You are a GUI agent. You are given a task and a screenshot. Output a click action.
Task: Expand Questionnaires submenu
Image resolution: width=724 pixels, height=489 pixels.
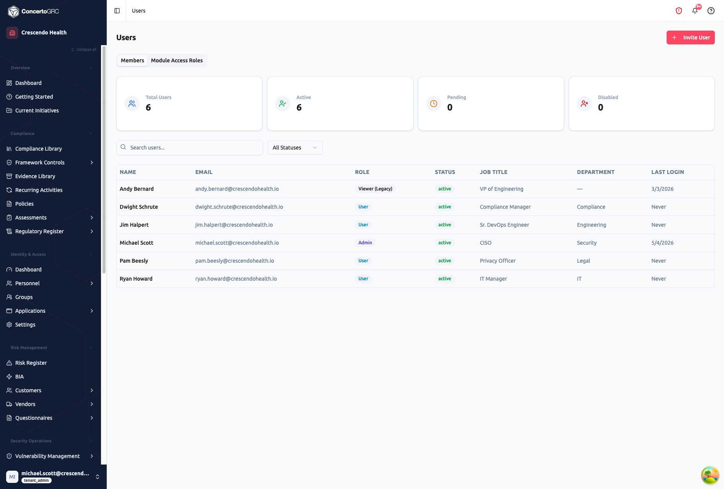coord(92,418)
